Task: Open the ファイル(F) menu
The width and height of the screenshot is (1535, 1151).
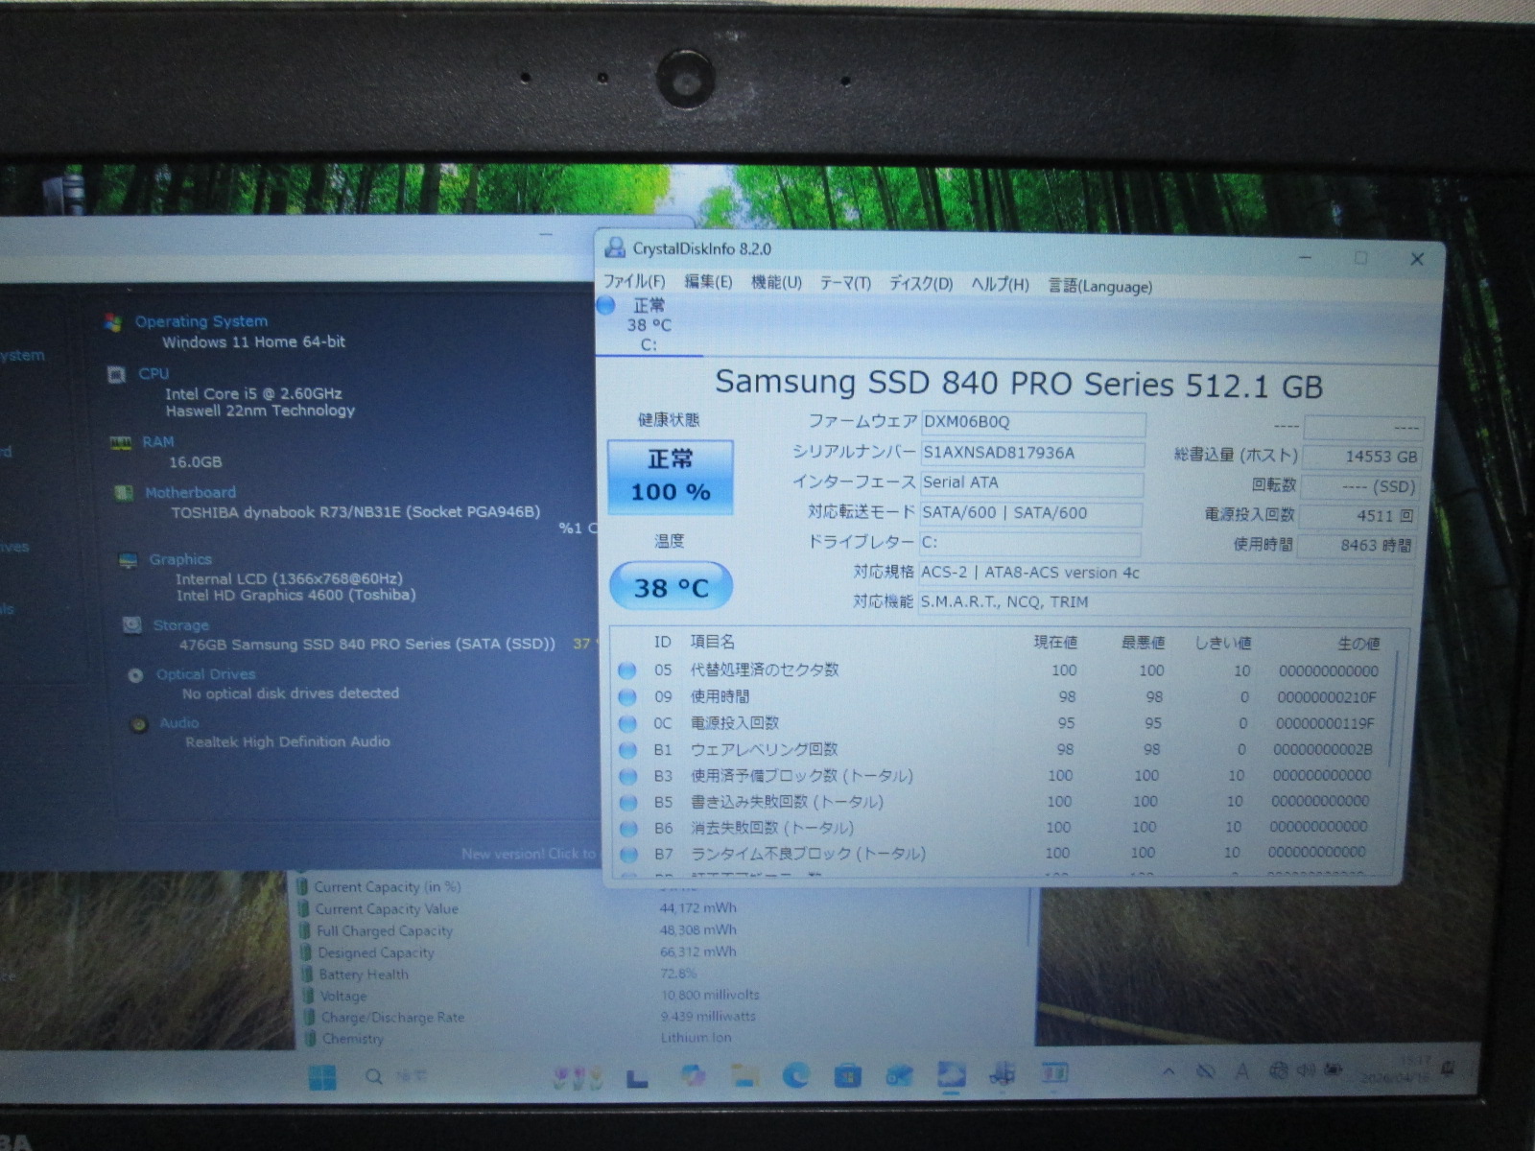Action: [x=633, y=282]
